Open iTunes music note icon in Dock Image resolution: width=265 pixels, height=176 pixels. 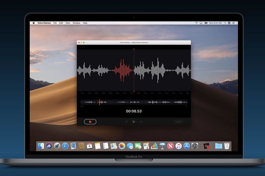[x=179, y=146]
